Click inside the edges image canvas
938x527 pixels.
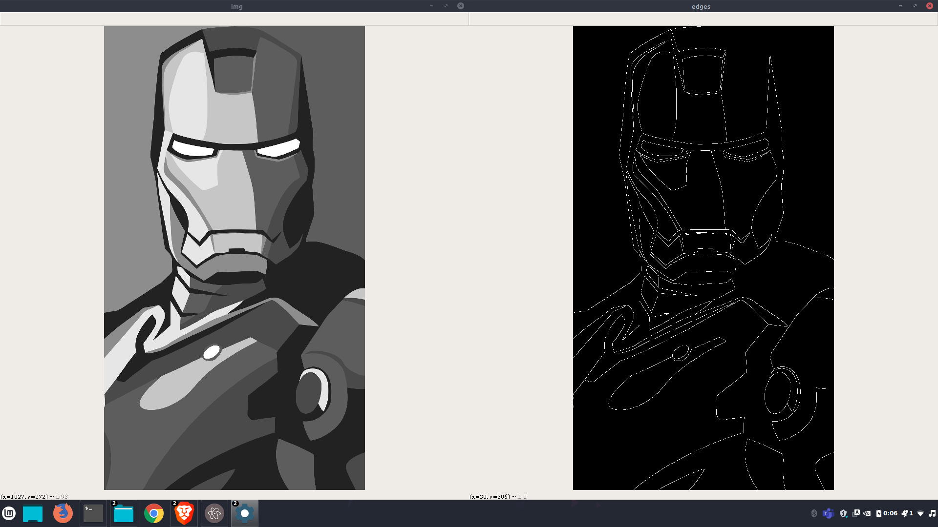click(x=703, y=258)
